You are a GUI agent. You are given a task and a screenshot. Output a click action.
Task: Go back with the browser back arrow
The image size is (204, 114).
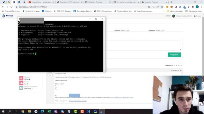pos(3,7)
